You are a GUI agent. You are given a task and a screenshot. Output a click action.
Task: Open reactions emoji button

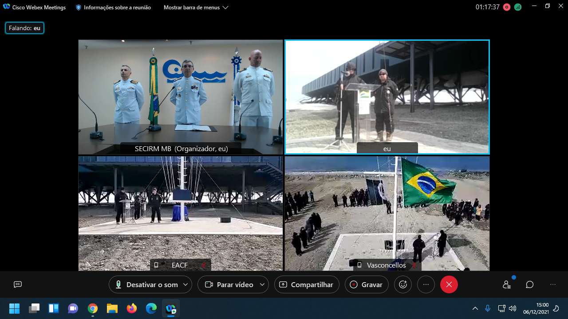[x=403, y=284]
